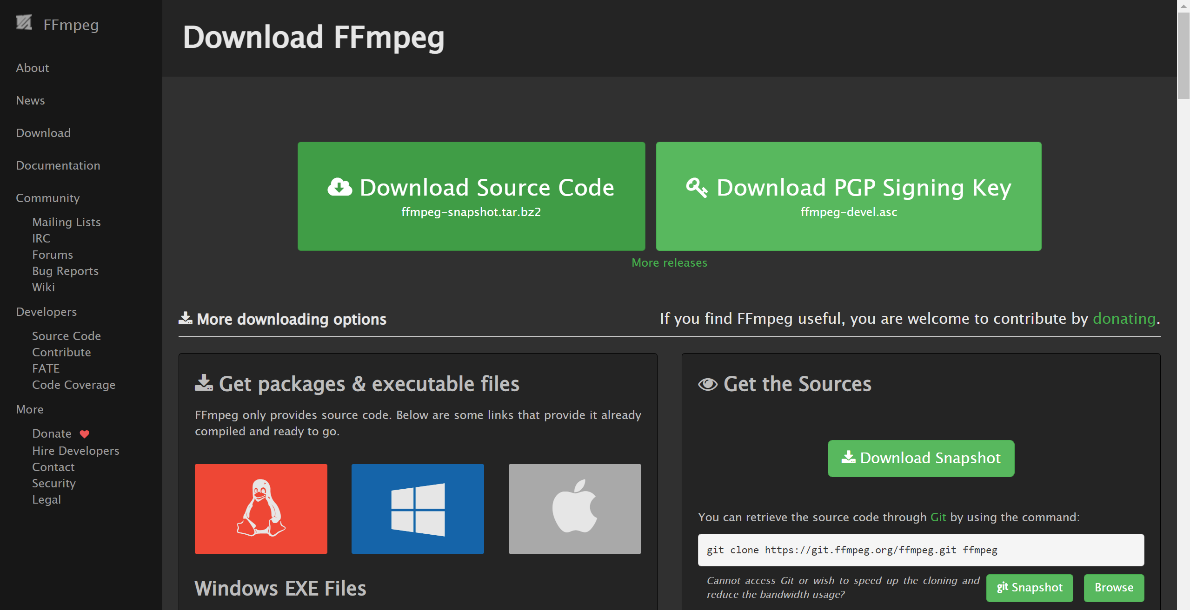Toggle visibility of Community section links
Screen dimensions: 1190x610
pos(47,197)
